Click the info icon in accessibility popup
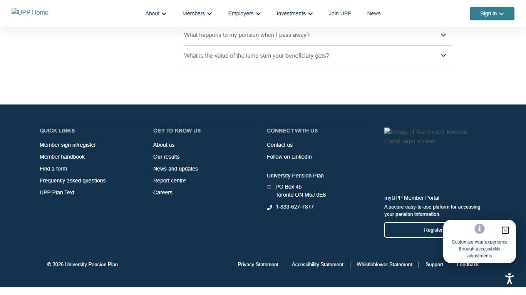 (479, 229)
